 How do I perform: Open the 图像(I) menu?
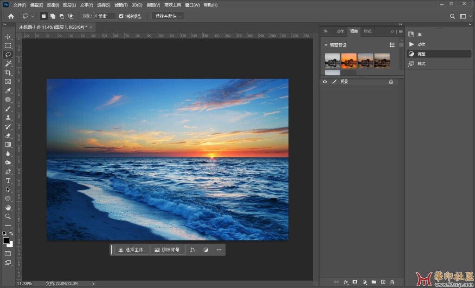point(53,5)
